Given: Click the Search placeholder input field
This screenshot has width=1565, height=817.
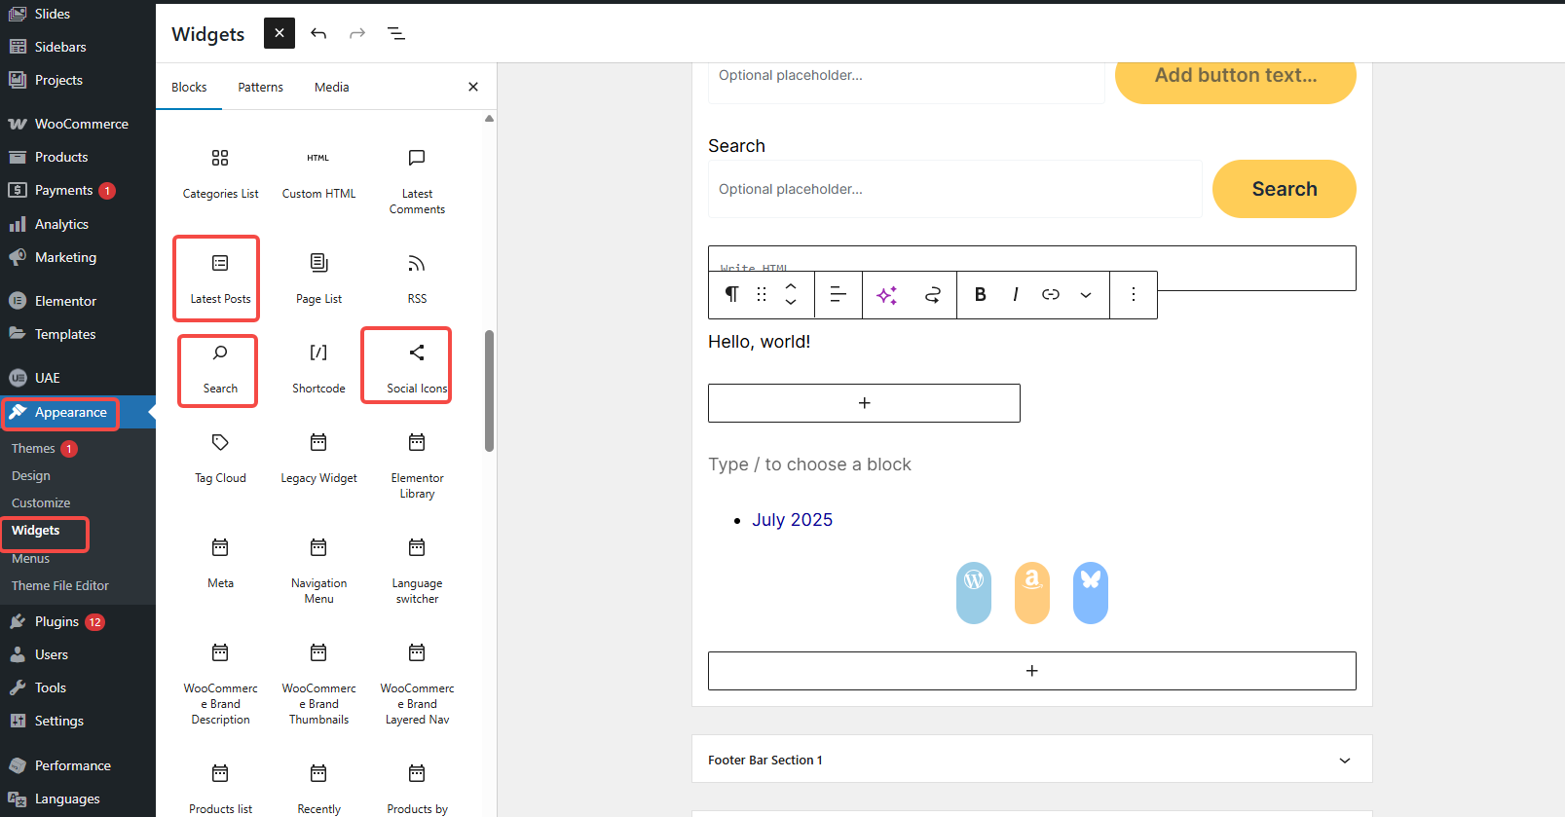Looking at the screenshot, I should coord(954,189).
